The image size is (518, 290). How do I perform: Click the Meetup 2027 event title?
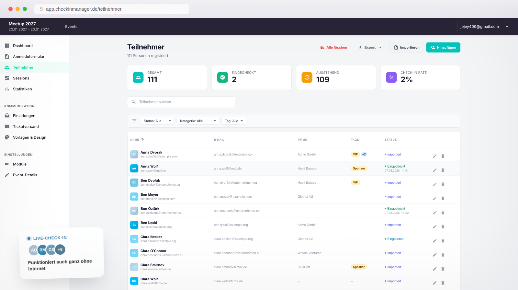pyautogui.click(x=22, y=24)
